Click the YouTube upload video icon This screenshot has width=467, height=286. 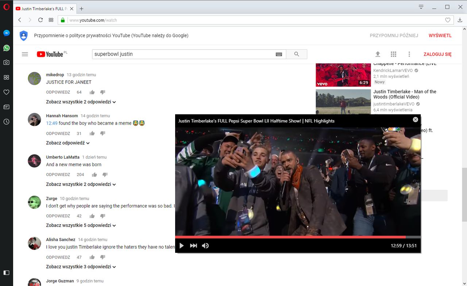tap(378, 54)
